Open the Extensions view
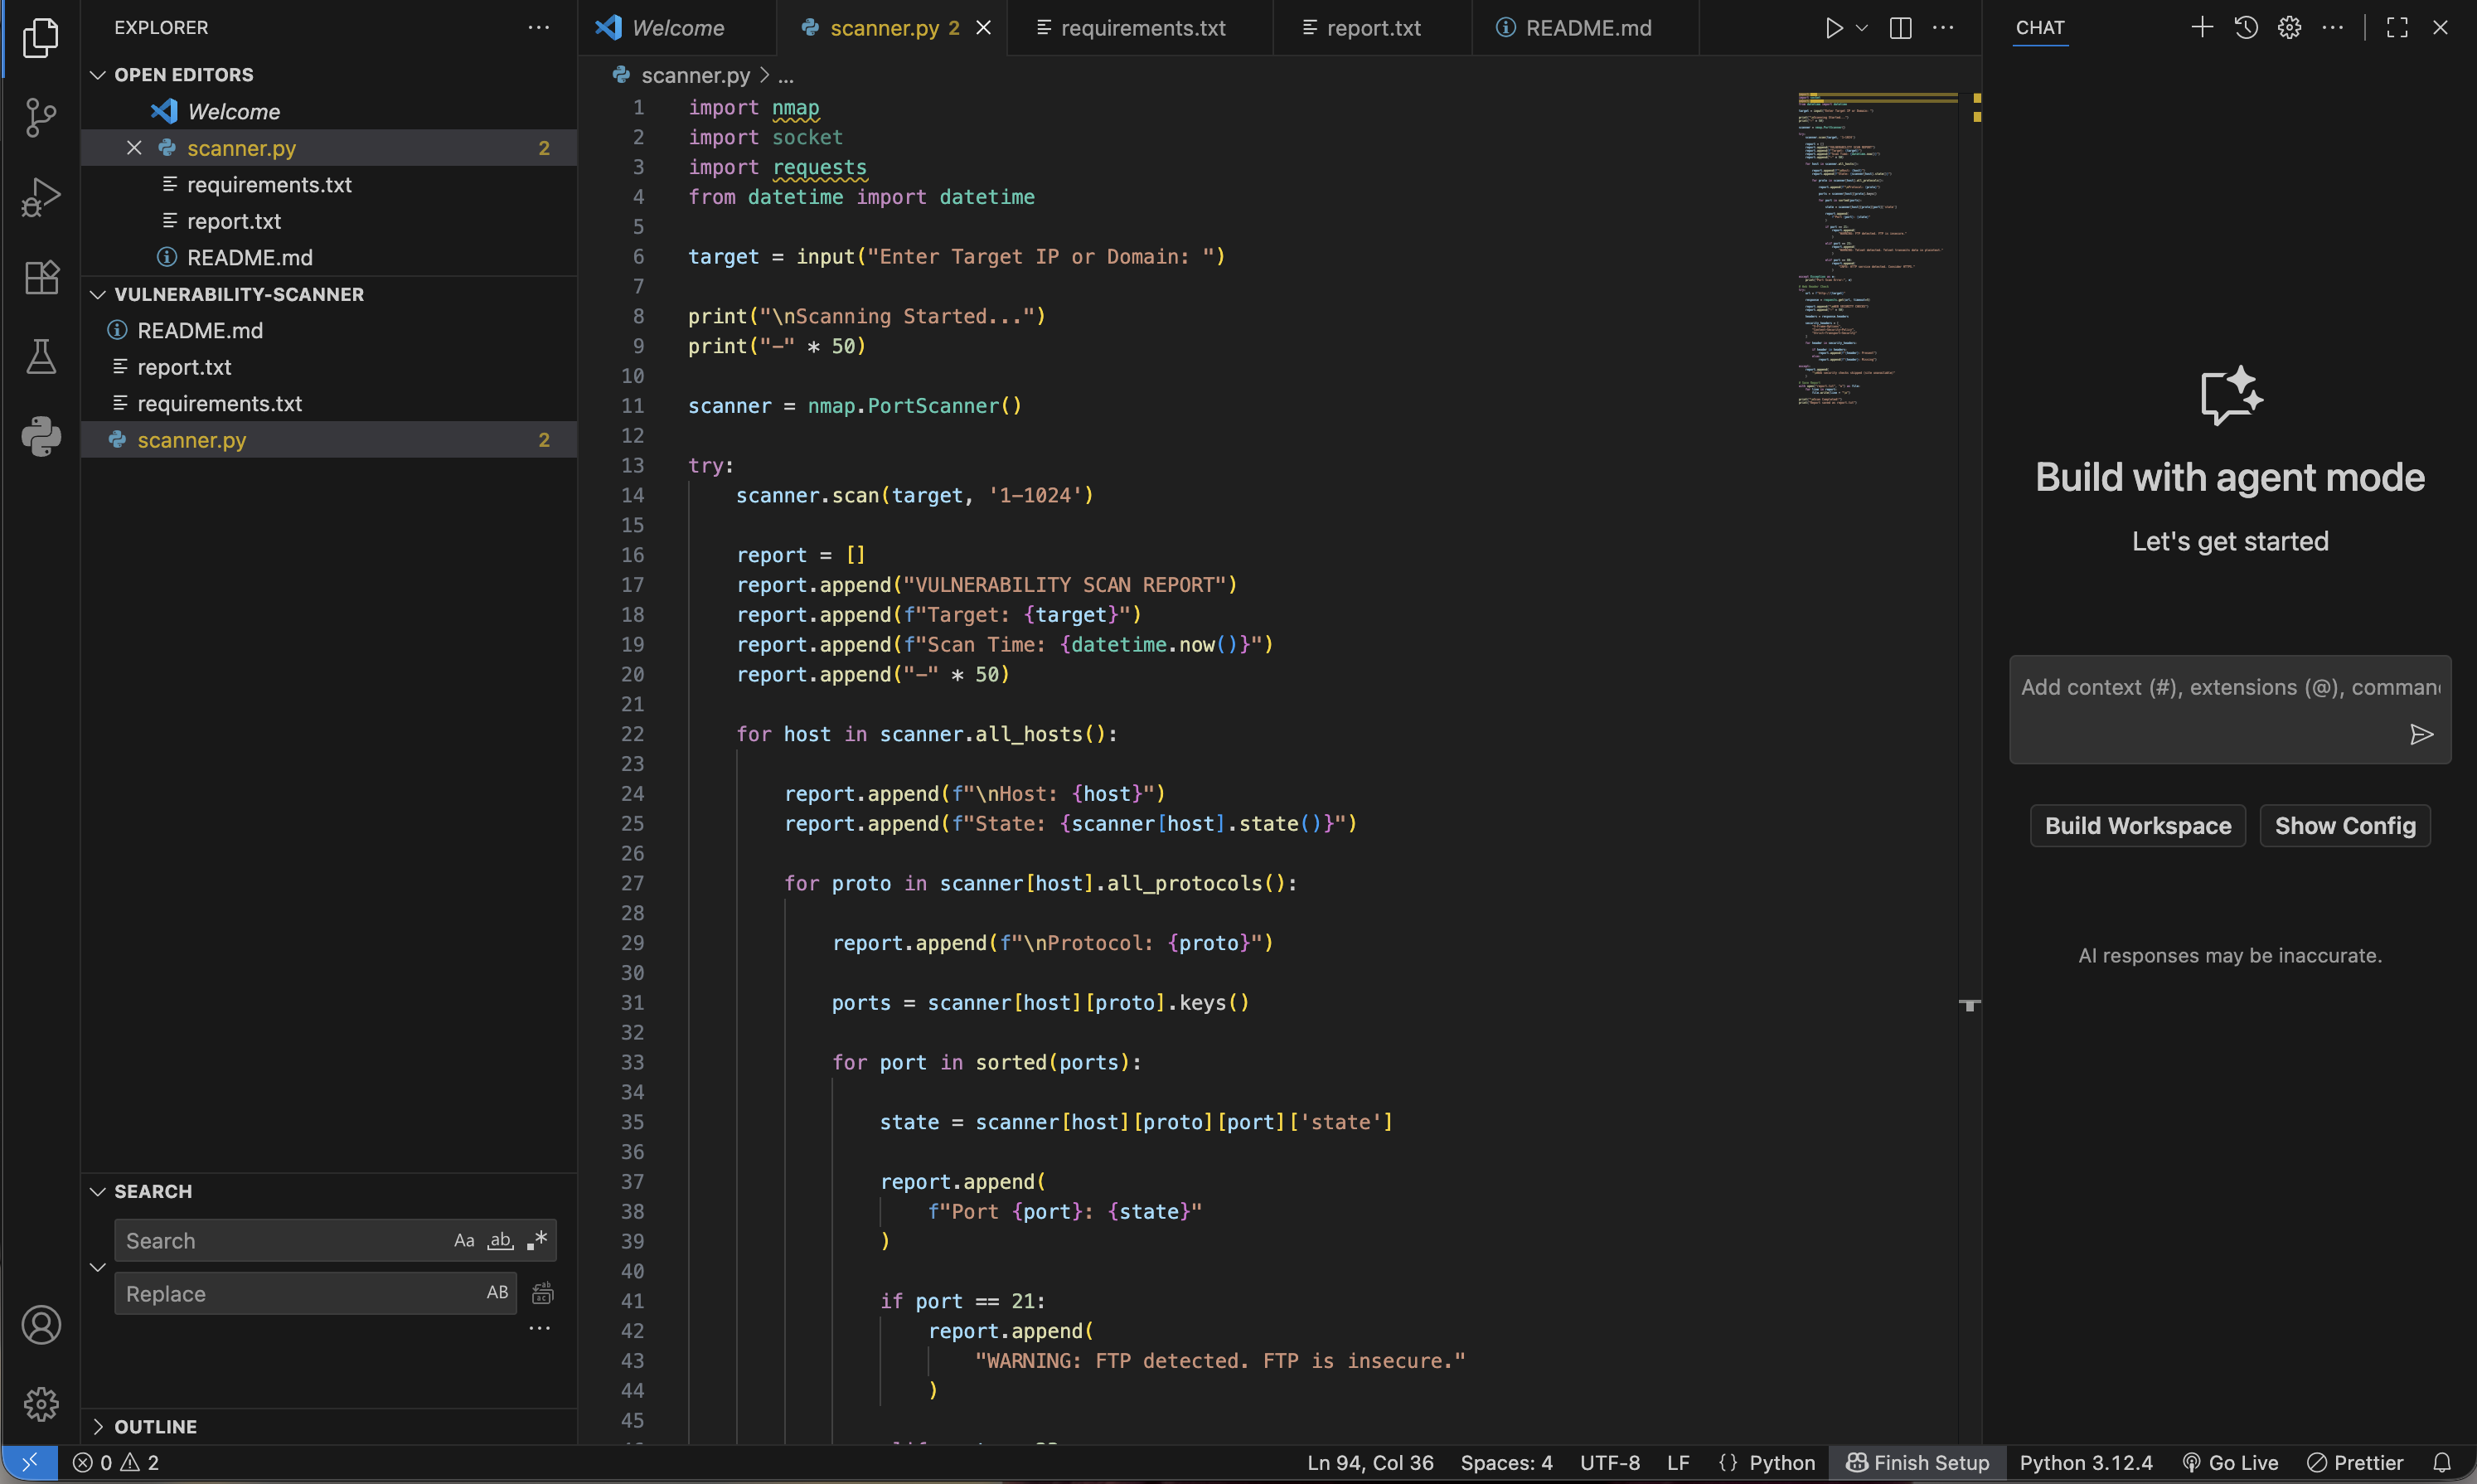This screenshot has height=1484, width=2477. [x=41, y=277]
